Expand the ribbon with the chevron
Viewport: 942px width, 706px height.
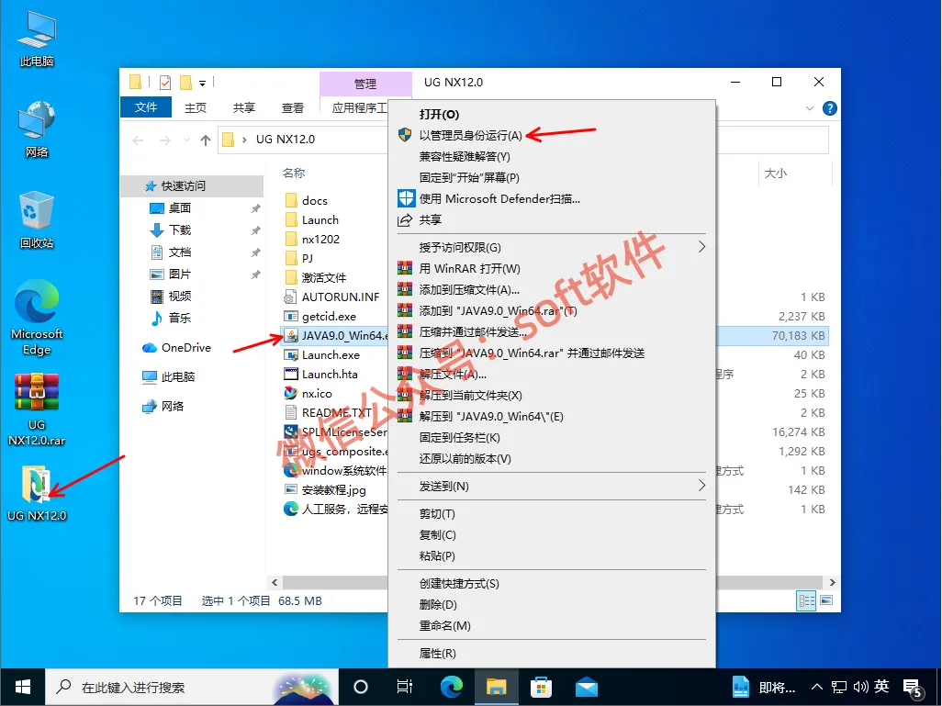pos(810,108)
